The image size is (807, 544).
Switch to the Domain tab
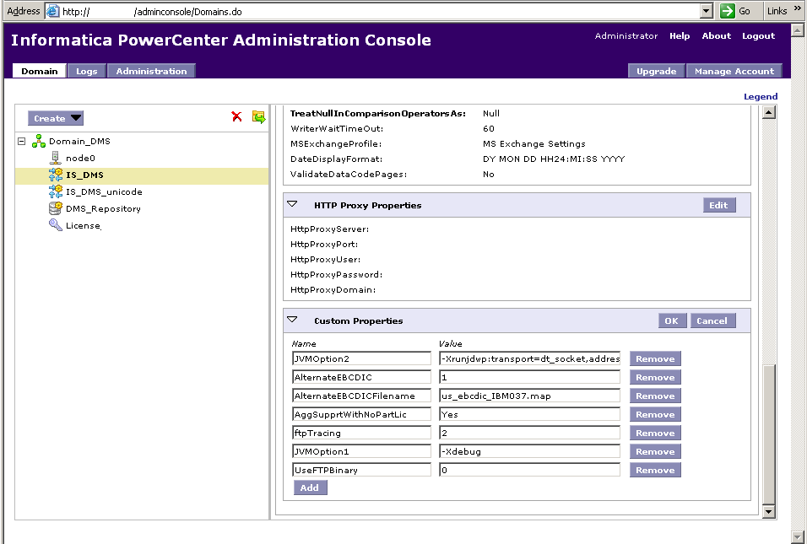(x=40, y=71)
